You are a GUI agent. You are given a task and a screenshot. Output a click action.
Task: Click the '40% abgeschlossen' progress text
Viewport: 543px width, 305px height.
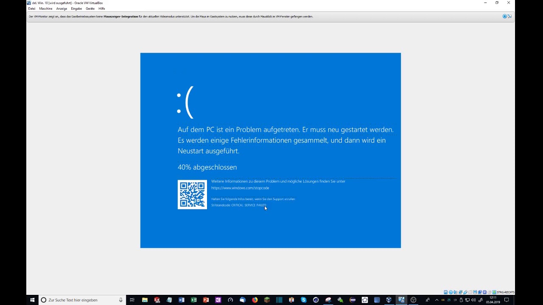pos(207,167)
